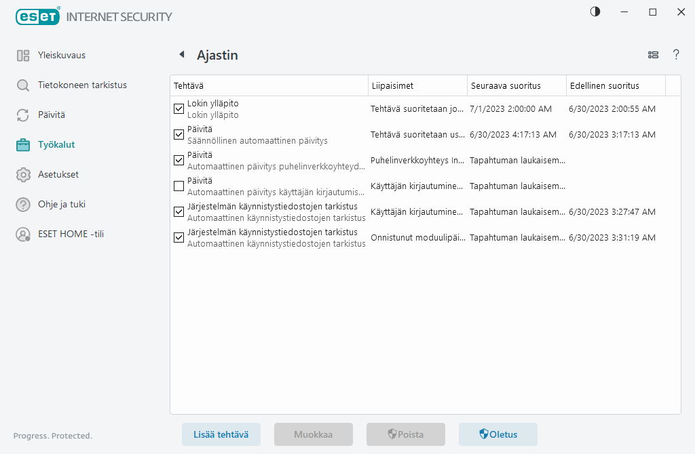Click the Lisää tehtävä button
The height and width of the screenshot is (454, 695).
pos(221,434)
